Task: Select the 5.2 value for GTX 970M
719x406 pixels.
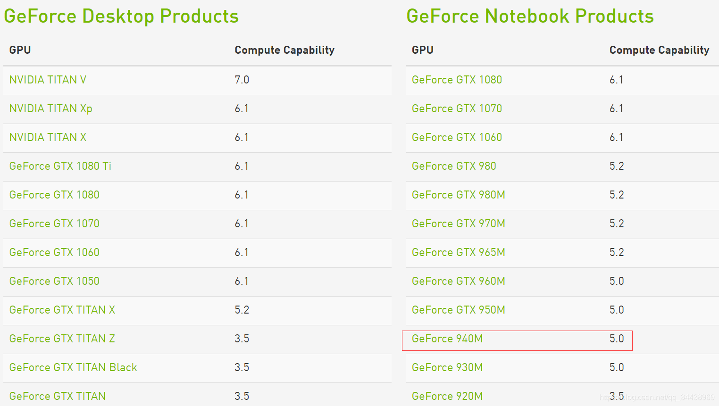Action: [x=617, y=224]
